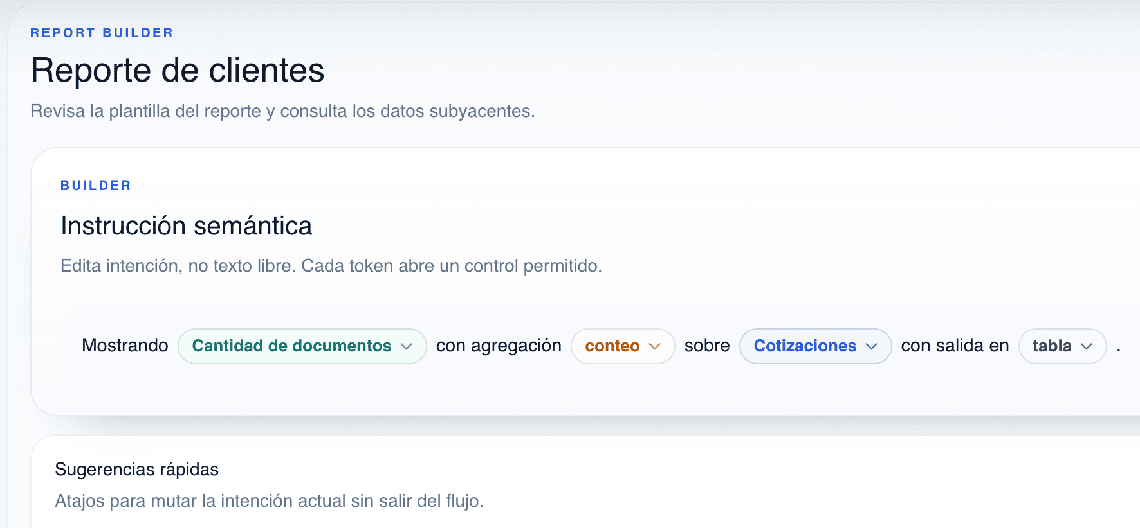1140x528 pixels.
Task: Click the Sugerencias rápidas heading
Action: tap(136, 470)
